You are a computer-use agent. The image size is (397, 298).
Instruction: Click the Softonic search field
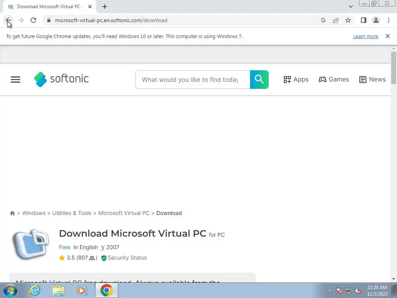193,80
